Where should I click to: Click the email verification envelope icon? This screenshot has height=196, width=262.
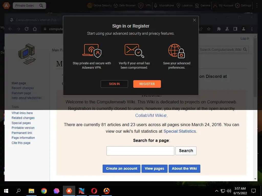pos(134,51)
